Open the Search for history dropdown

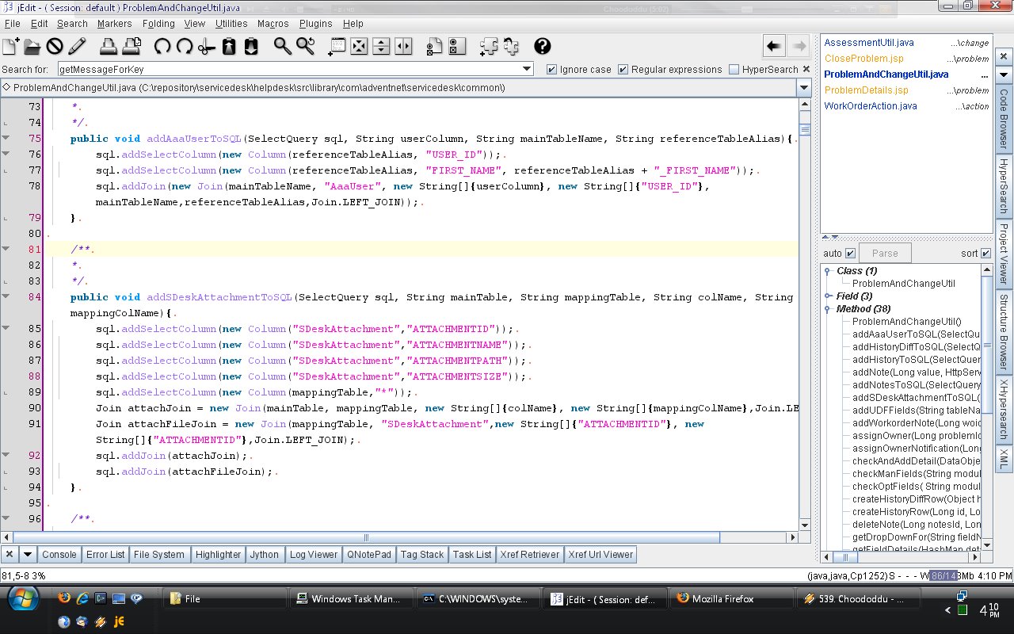tap(528, 69)
